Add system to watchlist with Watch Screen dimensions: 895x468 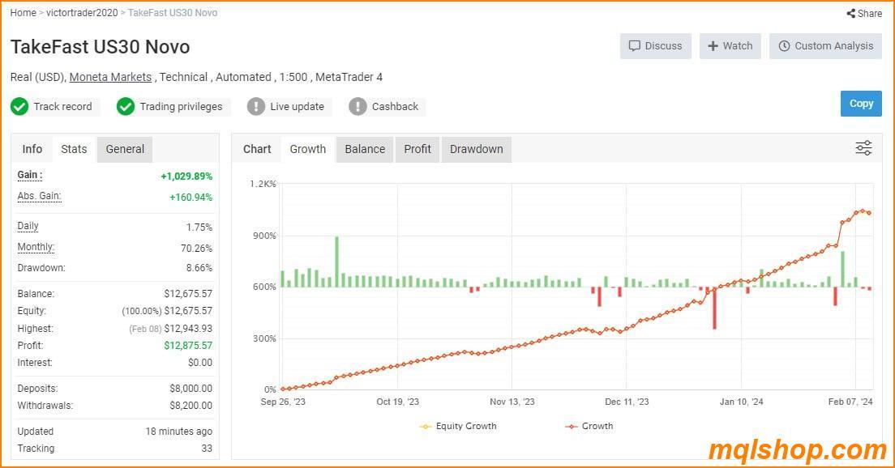point(730,46)
